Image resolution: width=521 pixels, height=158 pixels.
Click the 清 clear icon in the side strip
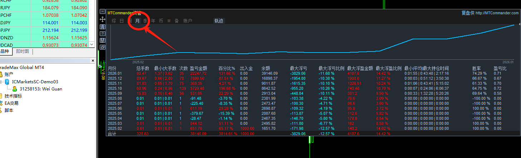pos(103,27)
